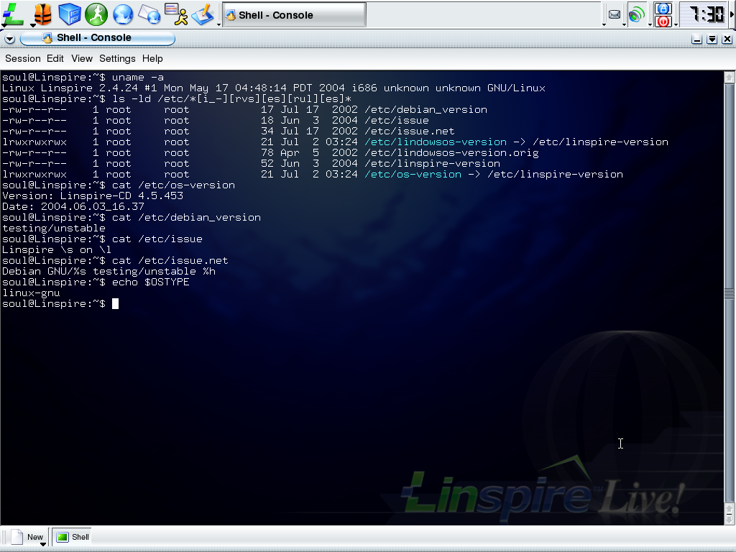
Task: Open the View menu
Action: click(82, 59)
